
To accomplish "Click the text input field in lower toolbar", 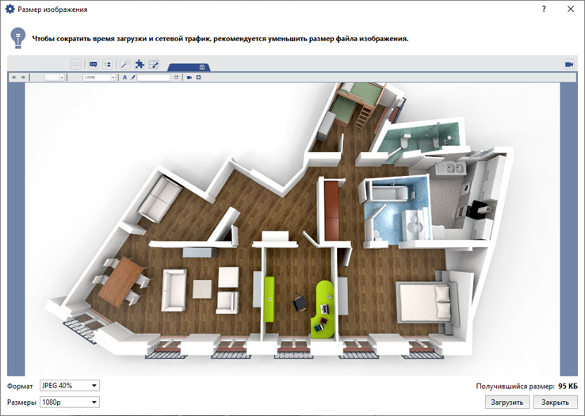I will point(155,78).
